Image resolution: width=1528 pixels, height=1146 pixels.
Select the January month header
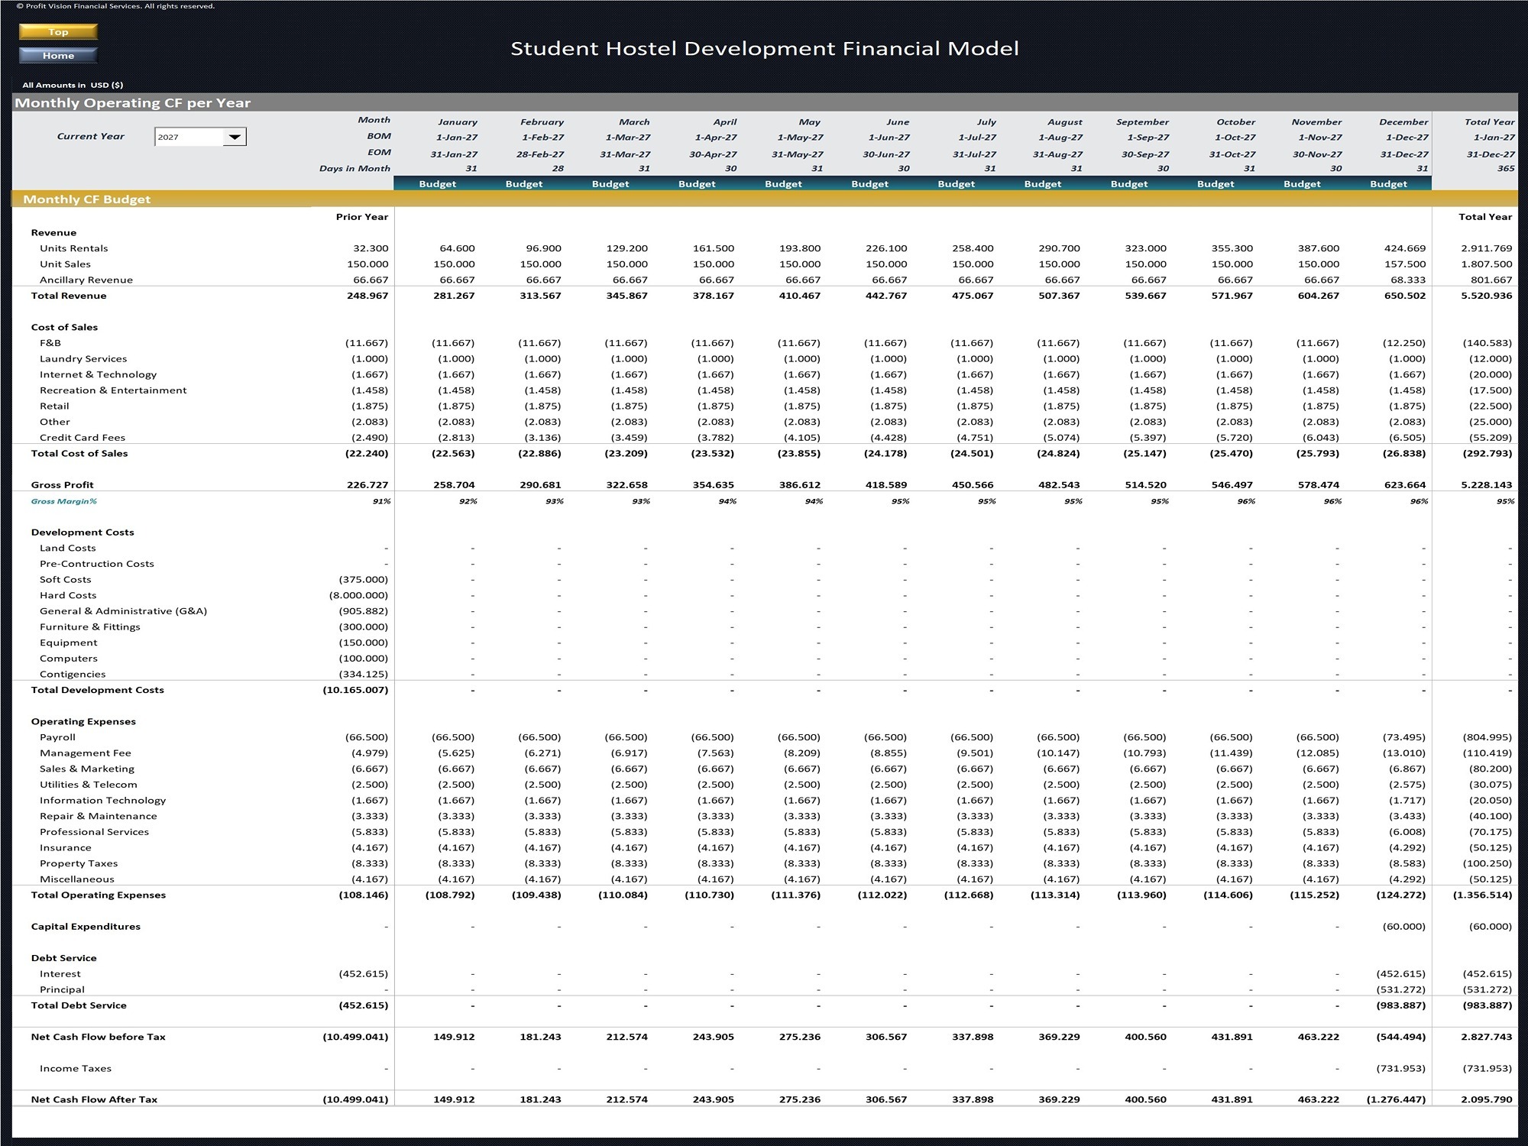click(x=457, y=121)
